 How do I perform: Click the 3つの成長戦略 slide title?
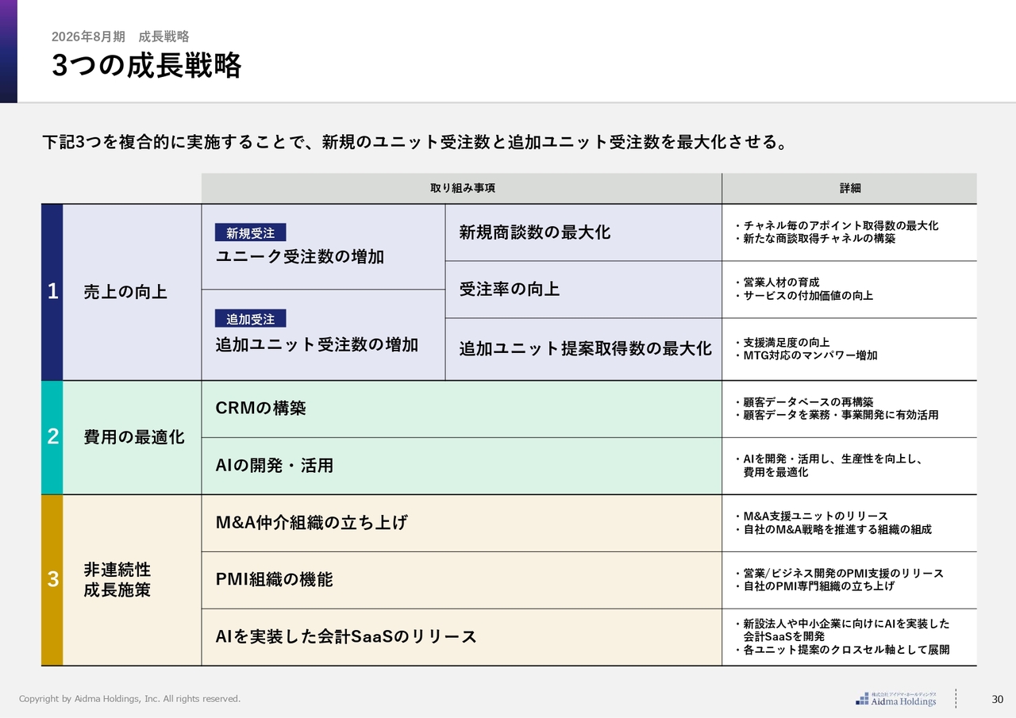pos(147,66)
